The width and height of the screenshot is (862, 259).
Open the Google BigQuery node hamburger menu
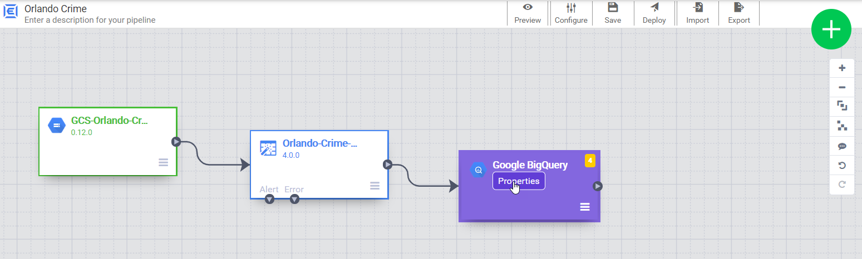click(585, 207)
